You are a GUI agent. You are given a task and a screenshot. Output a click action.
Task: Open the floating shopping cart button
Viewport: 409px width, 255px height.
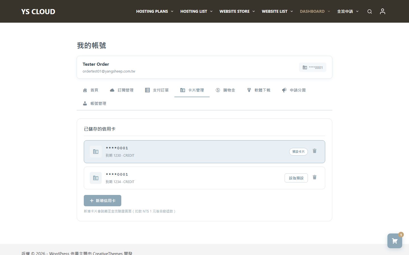click(395, 241)
